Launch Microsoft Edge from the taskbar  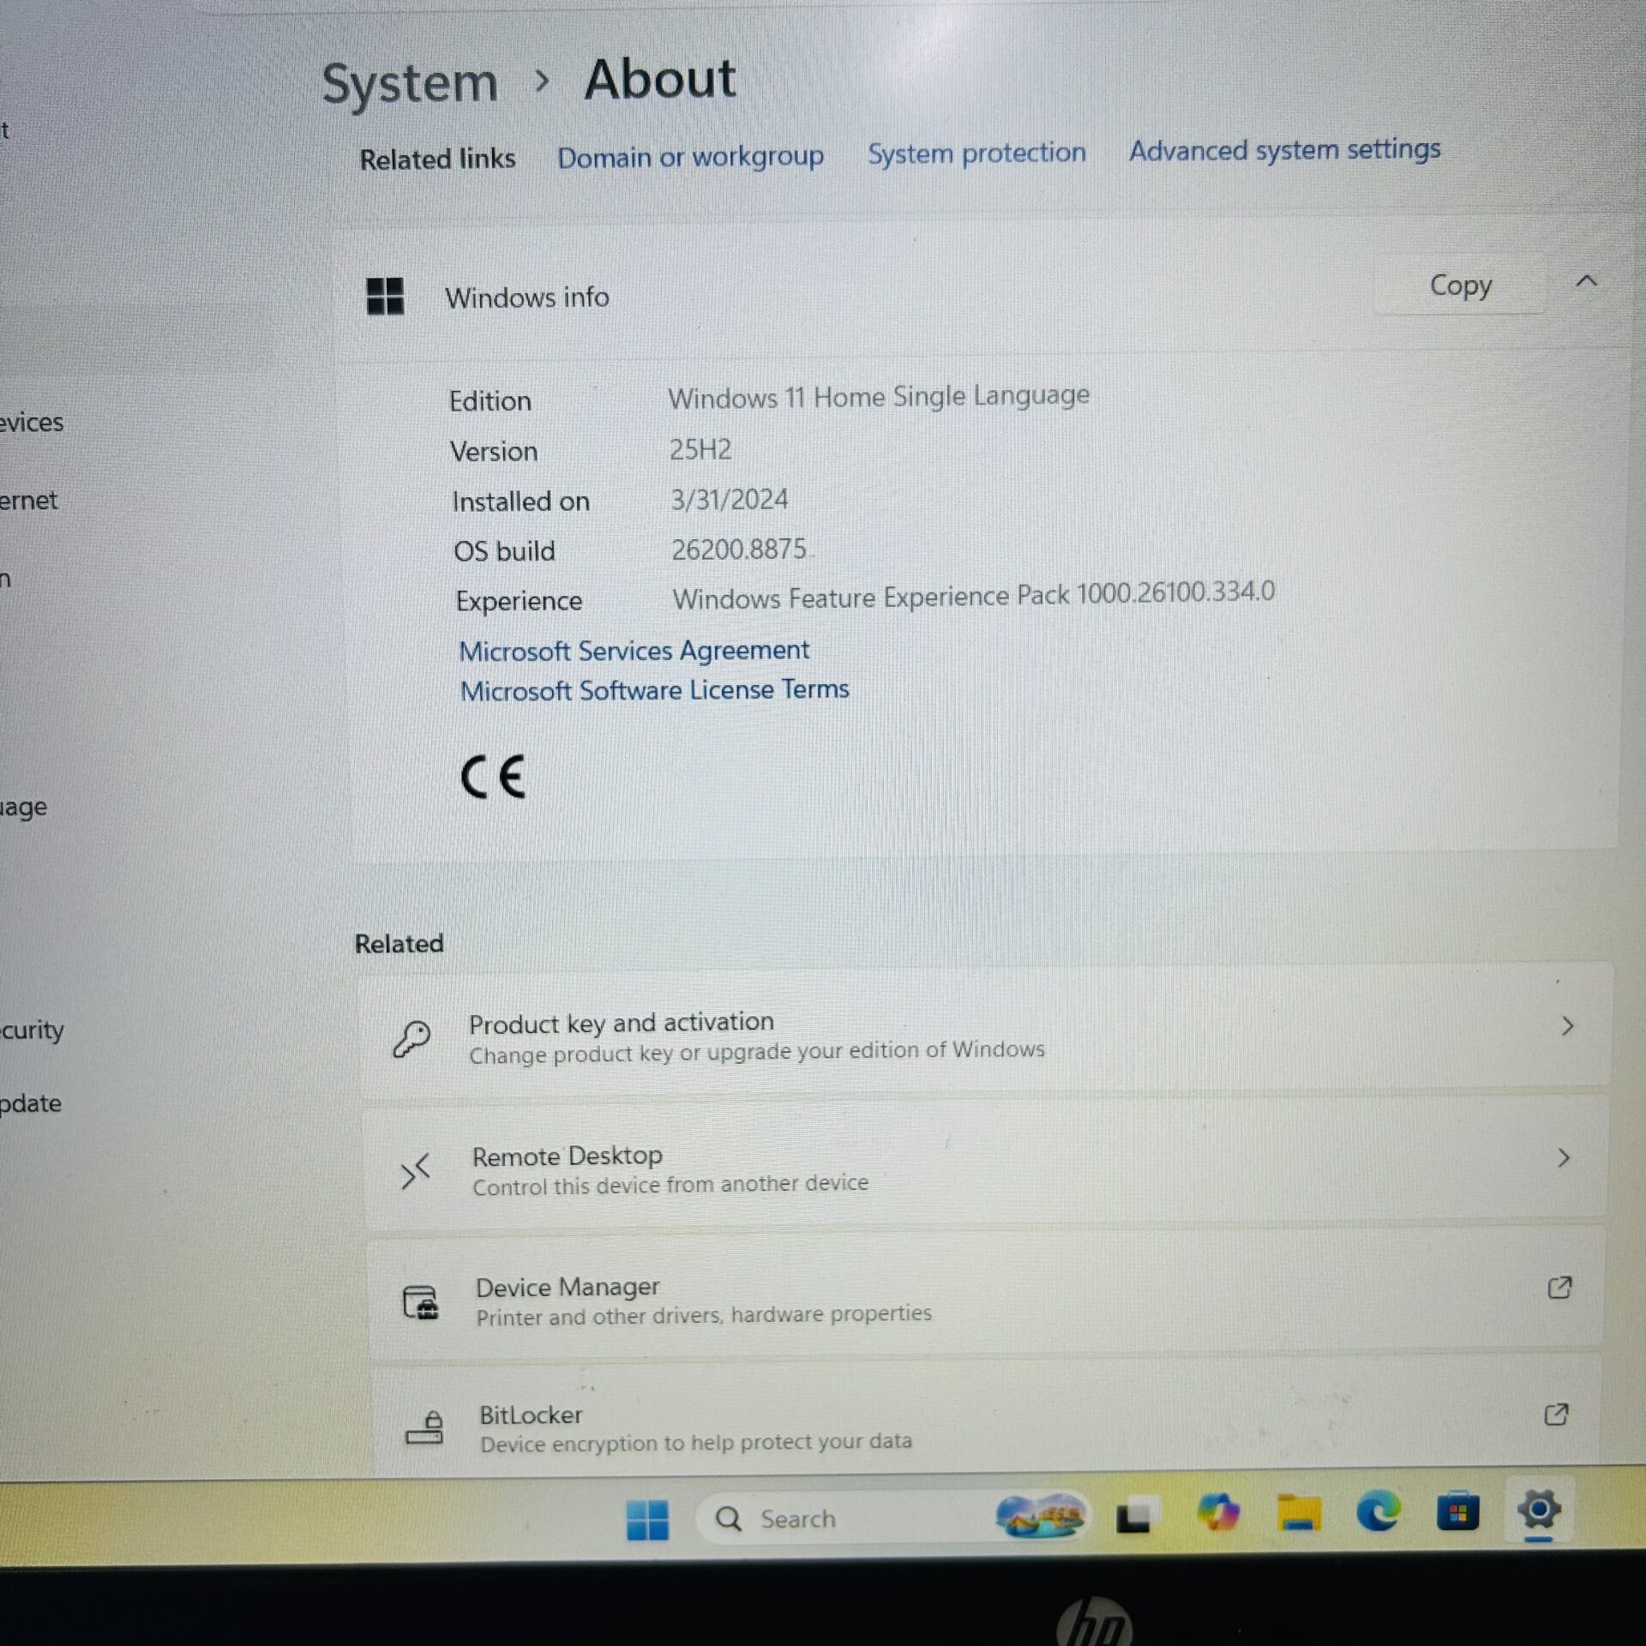[1379, 1511]
